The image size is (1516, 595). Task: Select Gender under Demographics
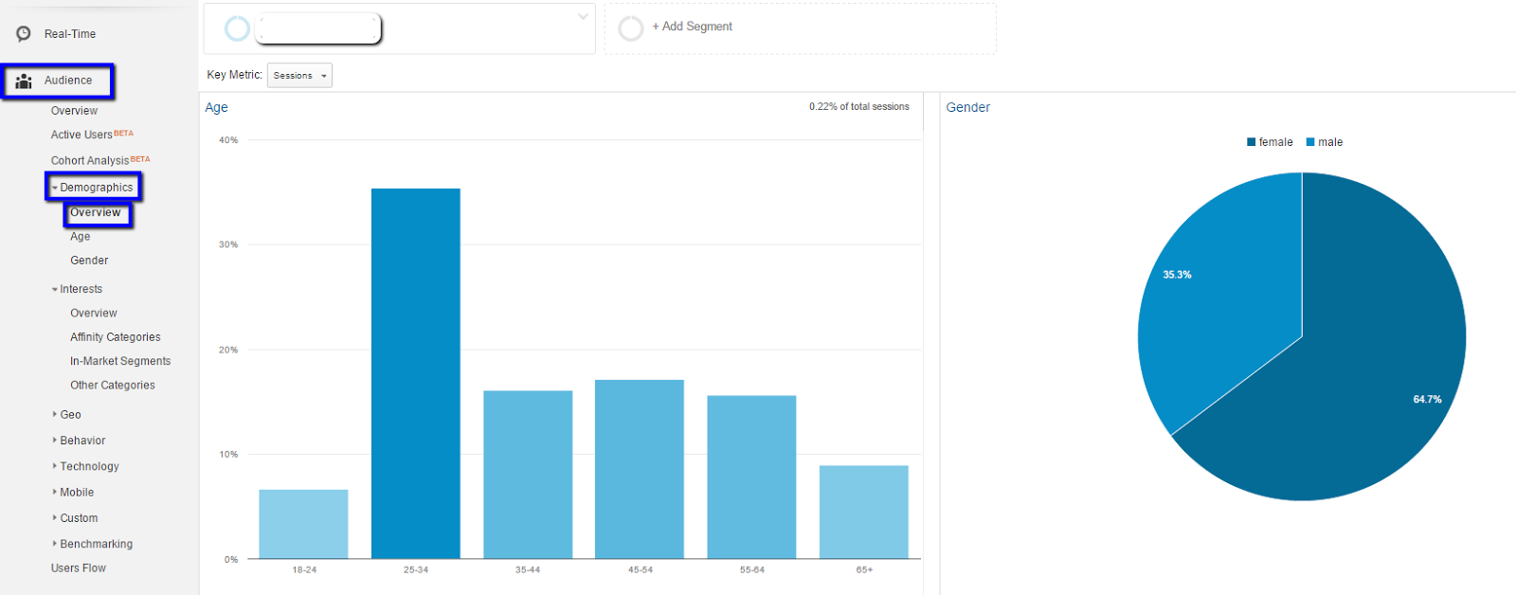click(89, 261)
